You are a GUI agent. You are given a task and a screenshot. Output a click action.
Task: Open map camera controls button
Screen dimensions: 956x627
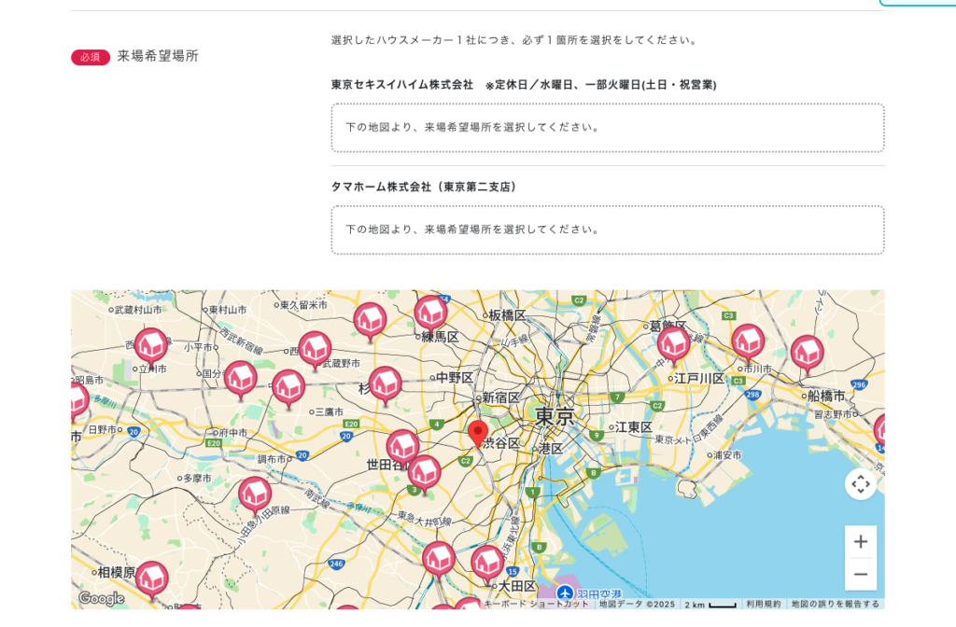860,483
